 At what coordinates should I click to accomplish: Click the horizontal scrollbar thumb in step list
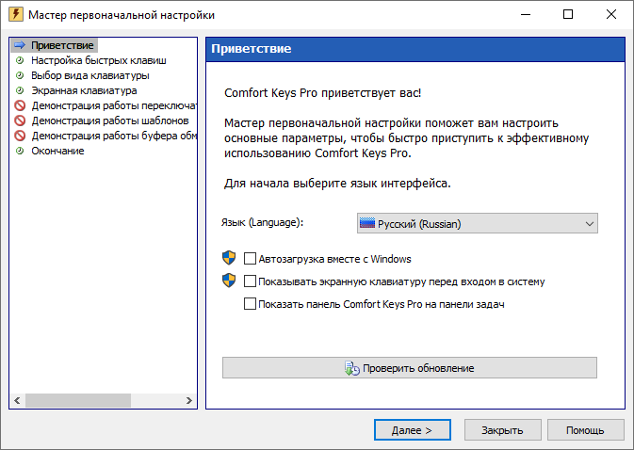[78, 400]
